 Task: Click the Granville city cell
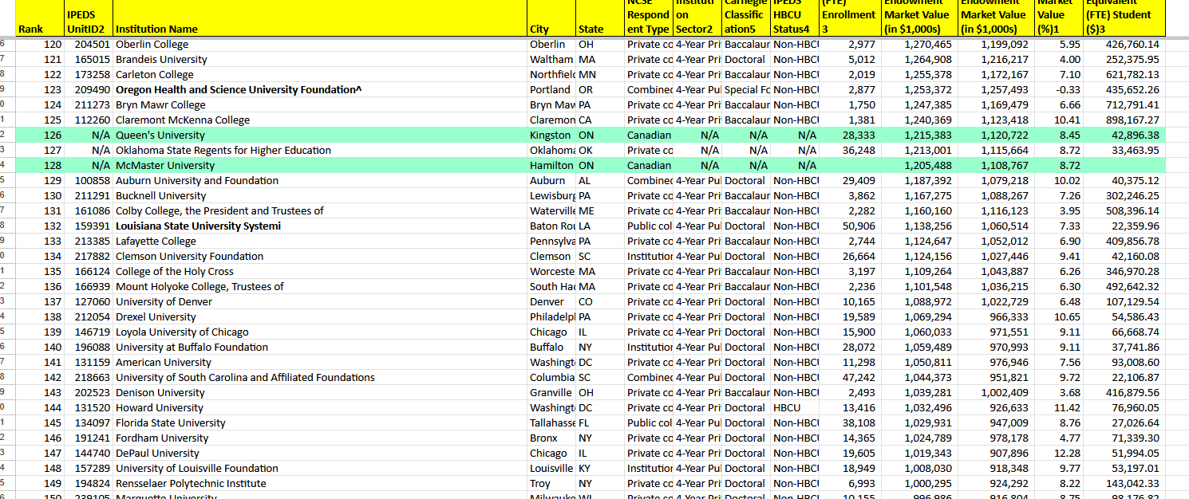pyautogui.click(x=551, y=393)
